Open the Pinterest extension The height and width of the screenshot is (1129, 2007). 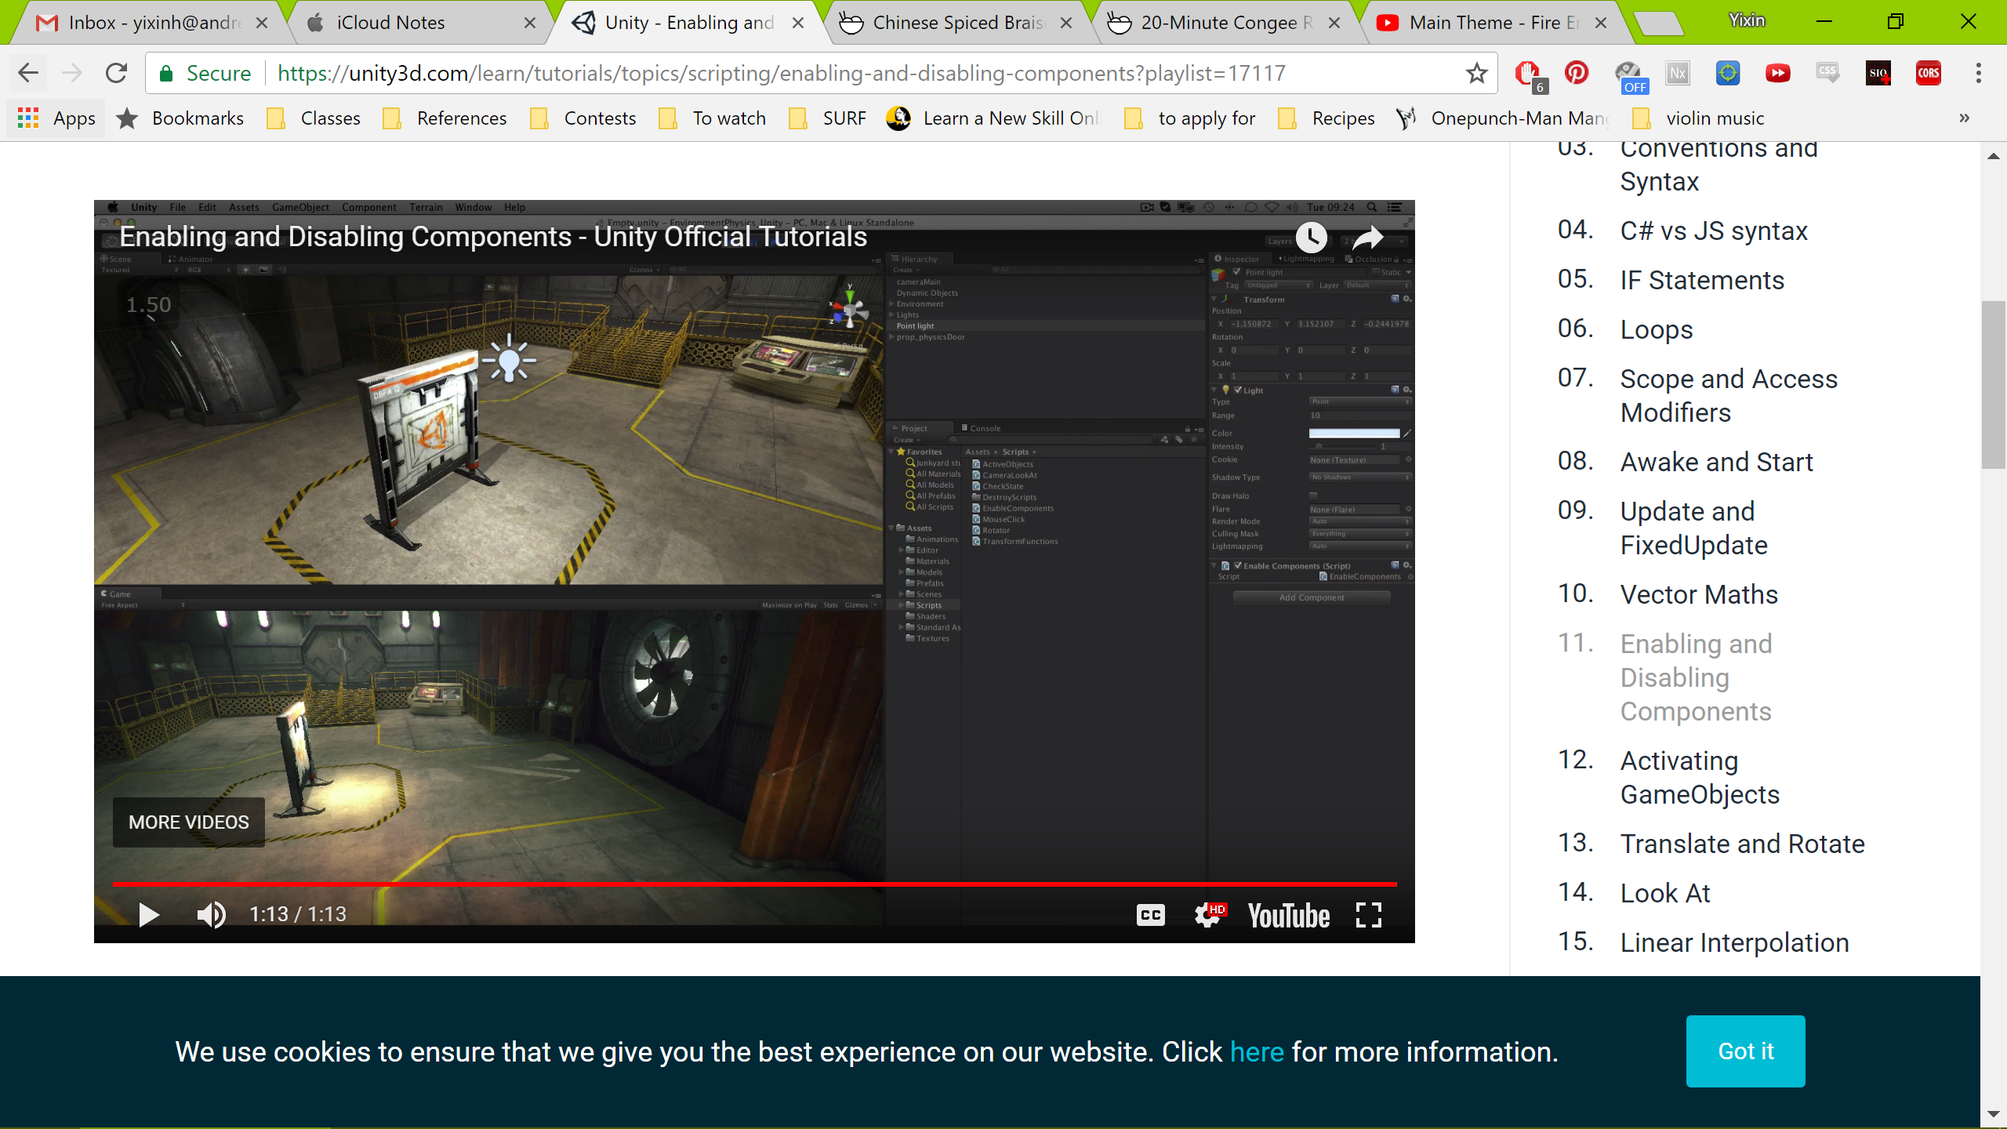coord(1577,73)
